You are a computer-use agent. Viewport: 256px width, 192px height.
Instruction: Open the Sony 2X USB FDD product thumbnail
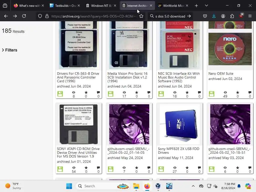[x=179, y=124]
